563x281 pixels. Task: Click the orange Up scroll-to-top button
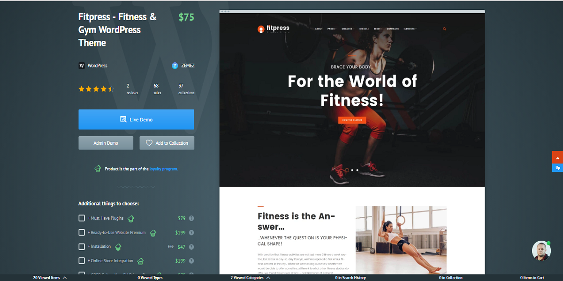click(x=557, y=162)
